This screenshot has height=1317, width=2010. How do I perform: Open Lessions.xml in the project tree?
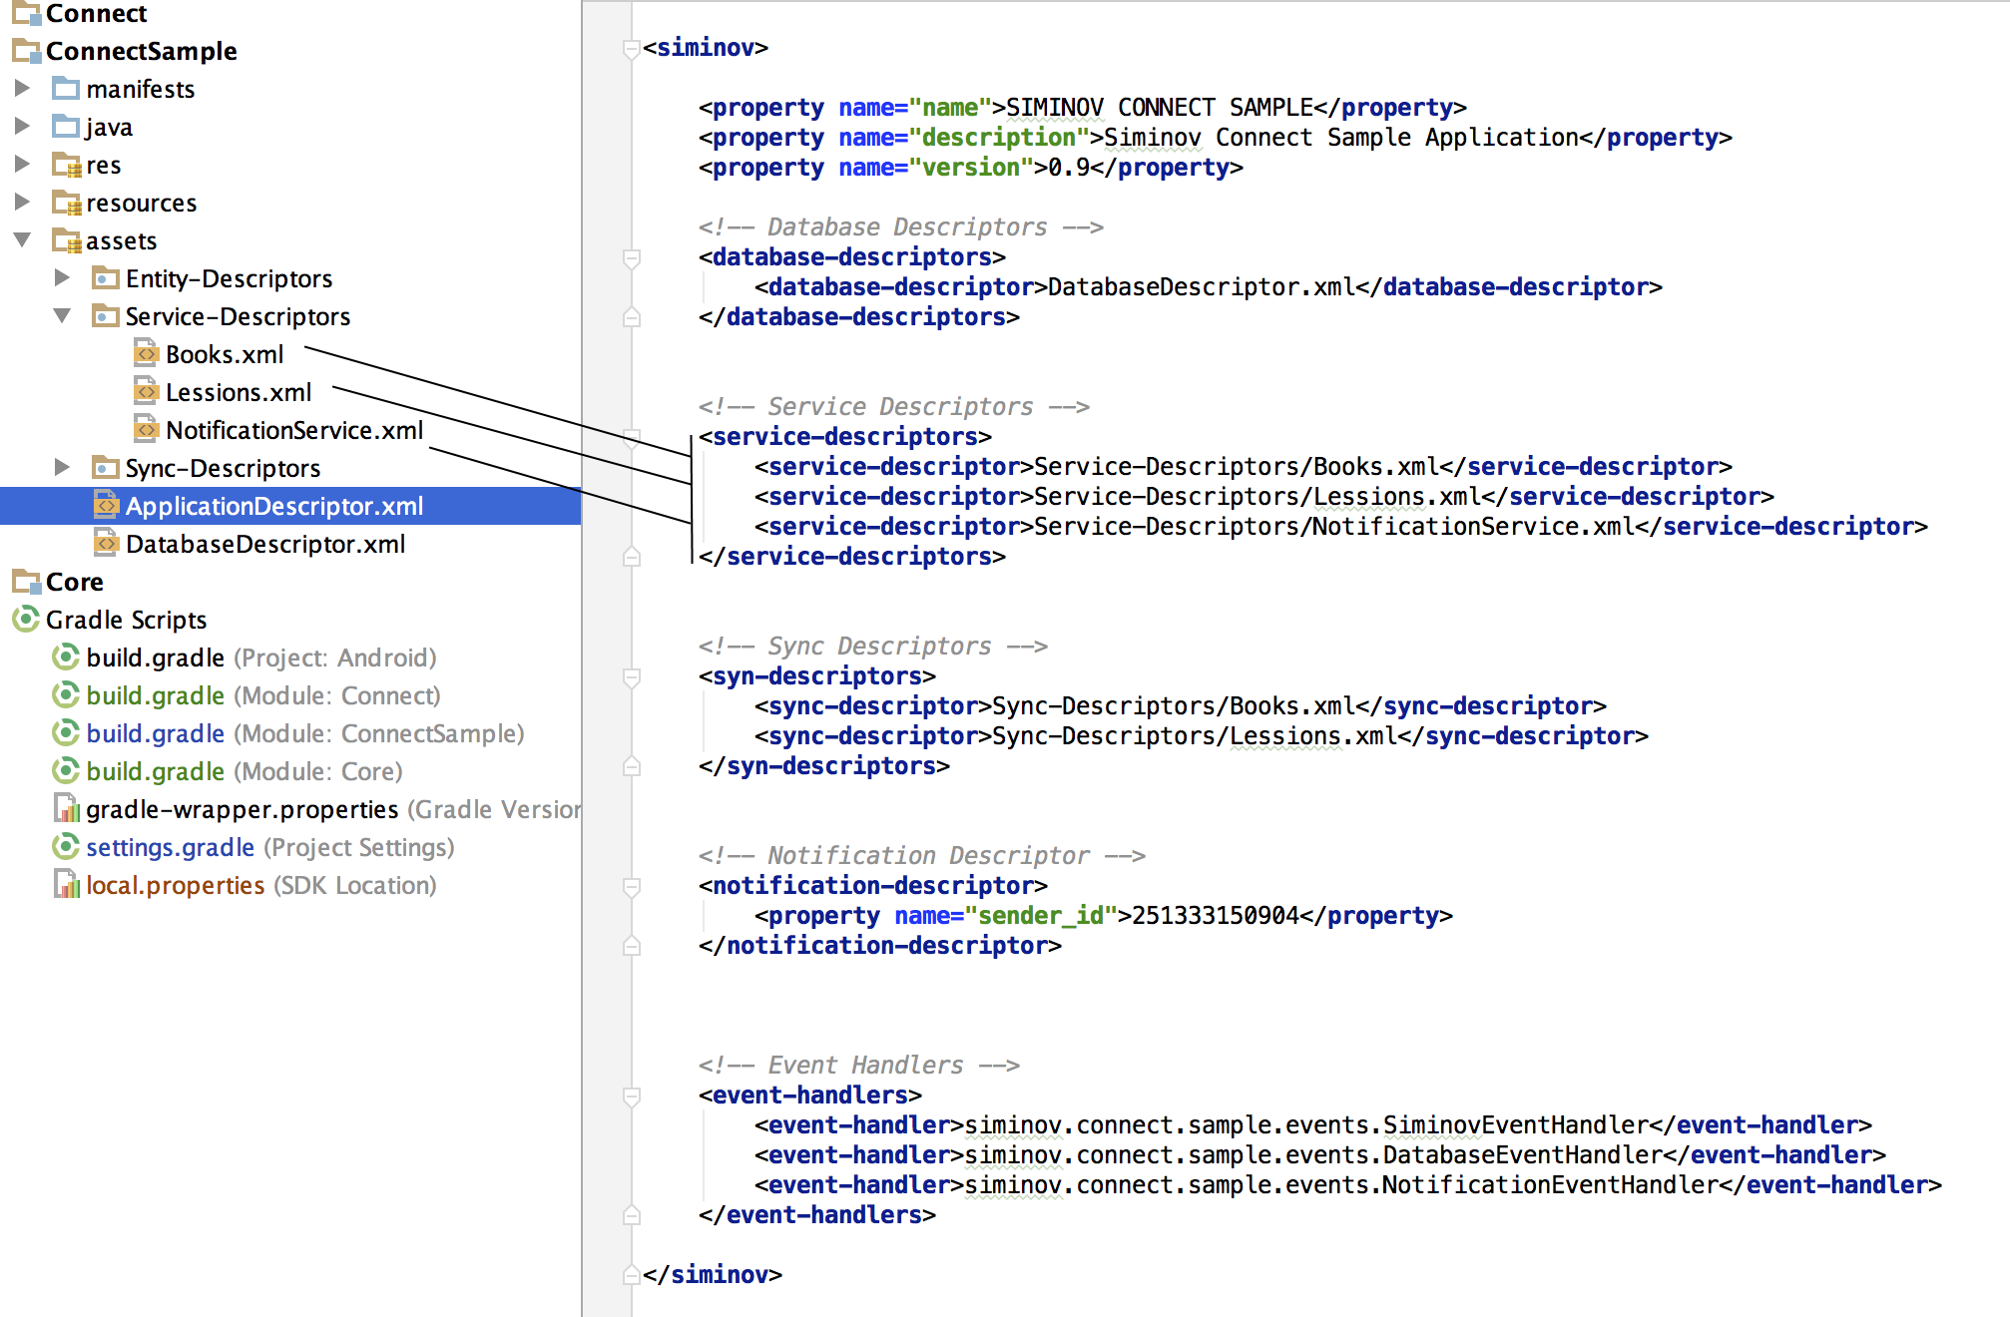tap(238, 392)
